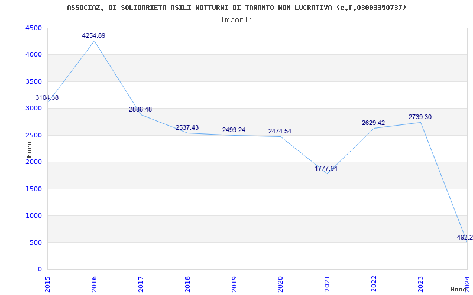Screen dimensions: 473x295
Task: Click the 1500 y-axis tick label
Action: point(34,189)
